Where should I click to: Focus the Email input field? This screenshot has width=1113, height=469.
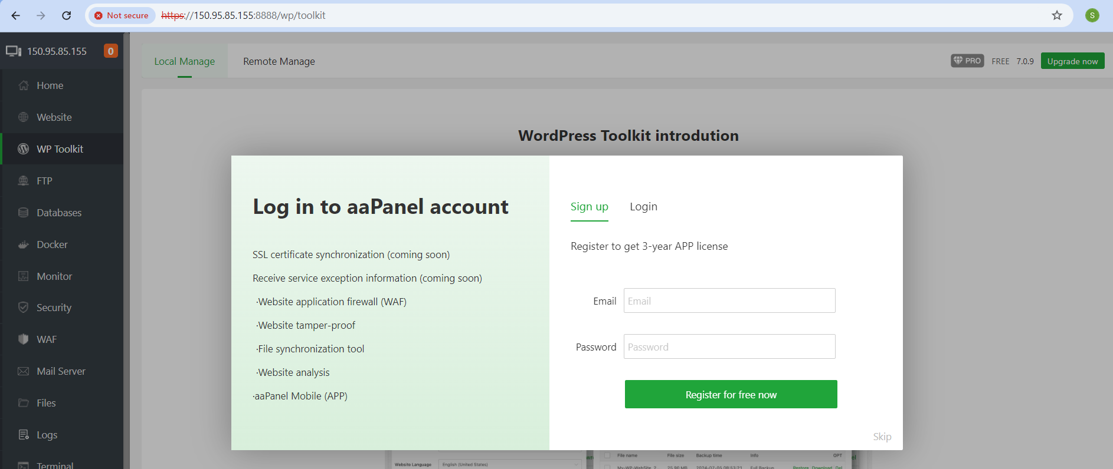click(x=729, y=300)
